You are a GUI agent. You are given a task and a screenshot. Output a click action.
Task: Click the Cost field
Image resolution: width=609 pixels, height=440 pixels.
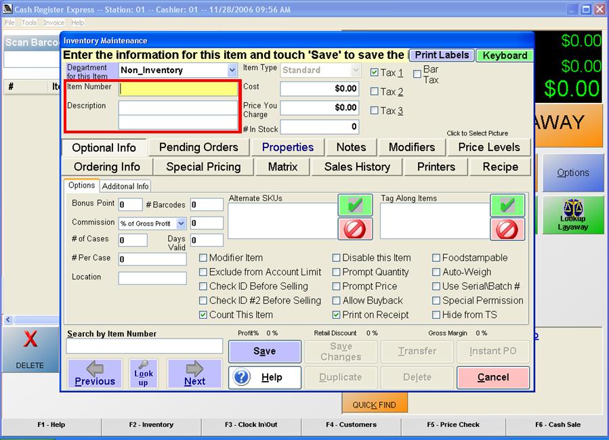coord(319,89)
